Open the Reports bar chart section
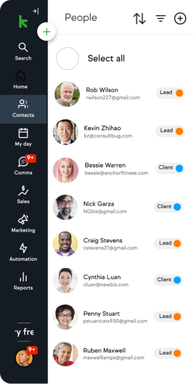 pyautogui.click(x=23, y=281)
